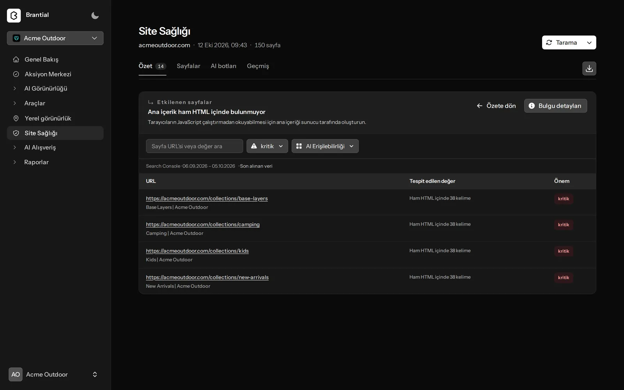
Task: Click kritik badge in base-layers row
Action: coord(564,199)
